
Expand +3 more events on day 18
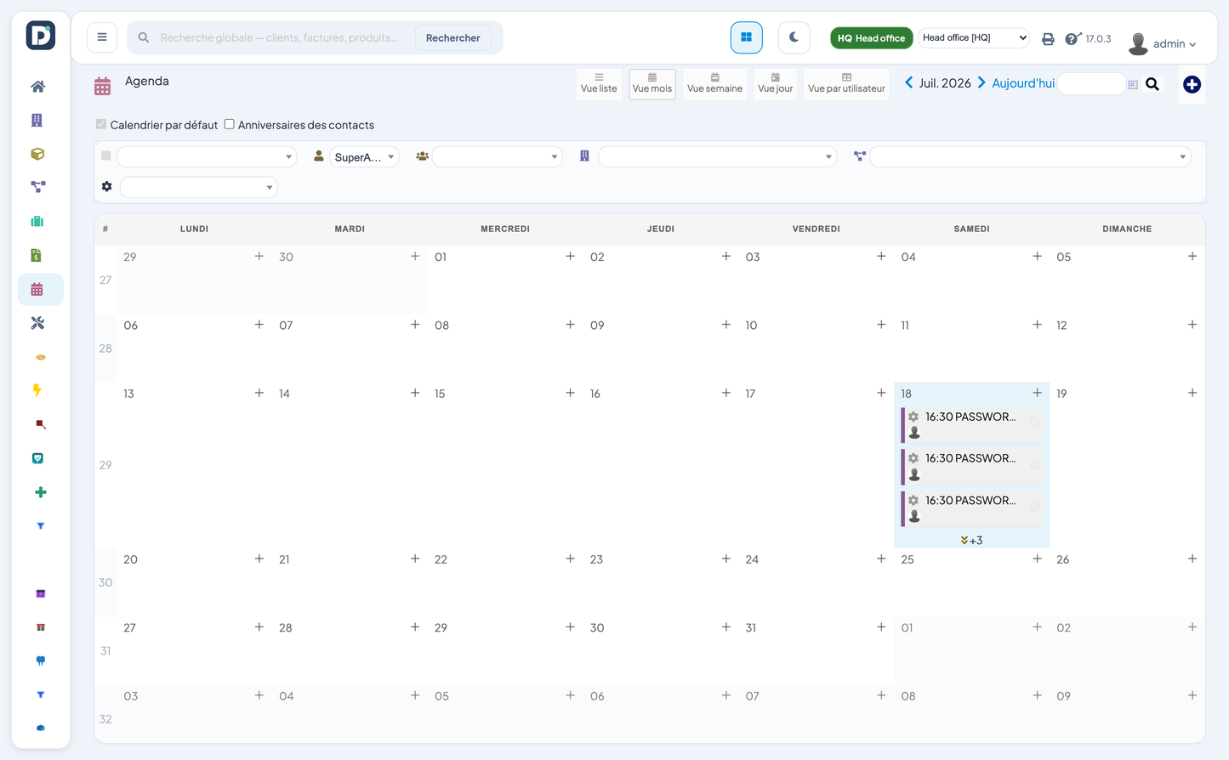point(971,540)
